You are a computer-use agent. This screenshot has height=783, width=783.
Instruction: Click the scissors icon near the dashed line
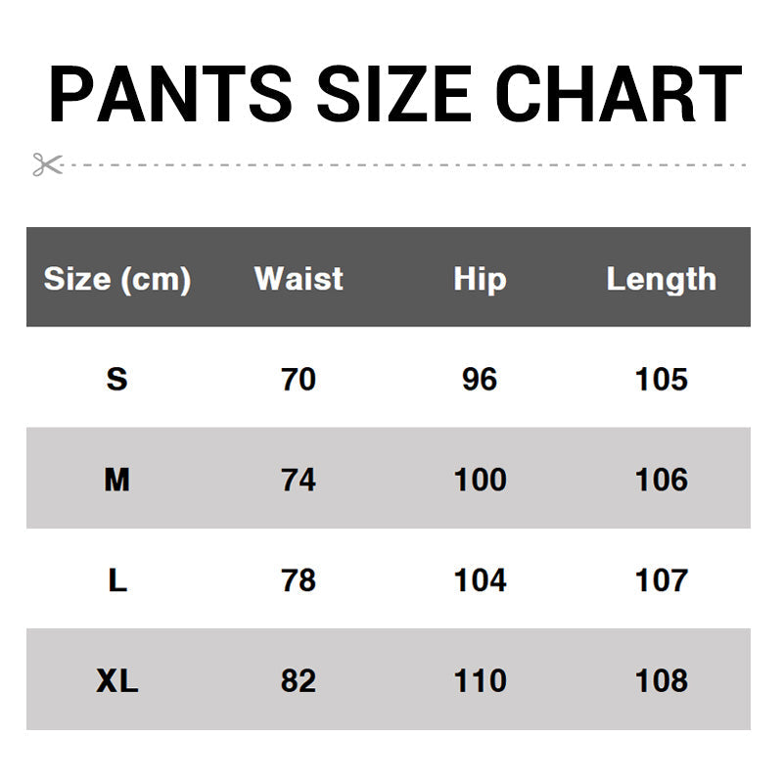click(x=46, y=164)
